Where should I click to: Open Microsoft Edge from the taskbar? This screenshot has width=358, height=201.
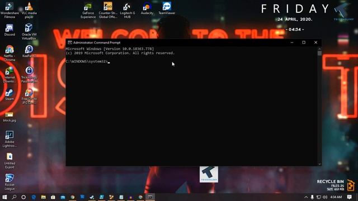tap(34, 197)
